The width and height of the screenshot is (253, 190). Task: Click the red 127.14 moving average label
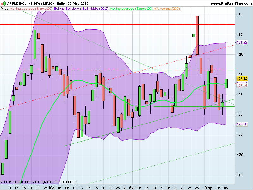pyautogui.click(x=242, y=85)
